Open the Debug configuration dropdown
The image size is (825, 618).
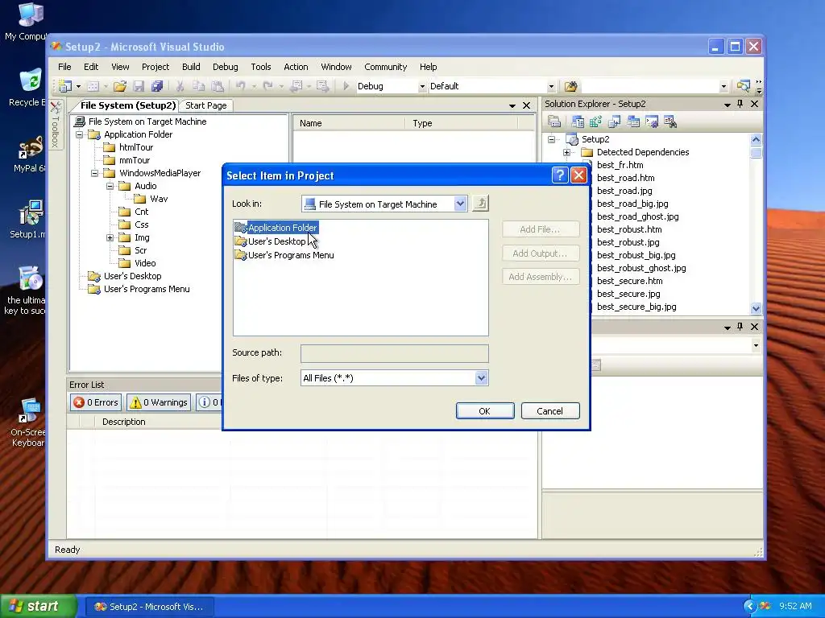(x=422, y=87)
